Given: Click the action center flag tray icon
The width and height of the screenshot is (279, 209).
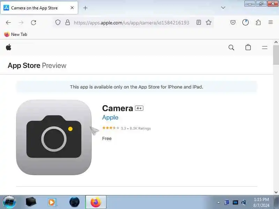Looking at the screenshot, I should pyautogui.click(x=227, y=202).
